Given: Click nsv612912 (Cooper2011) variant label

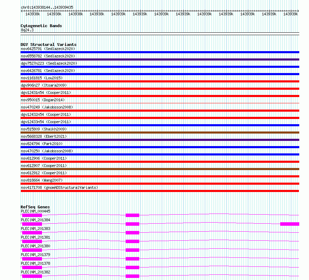Looking at the screenshot, I should (44, 173).
